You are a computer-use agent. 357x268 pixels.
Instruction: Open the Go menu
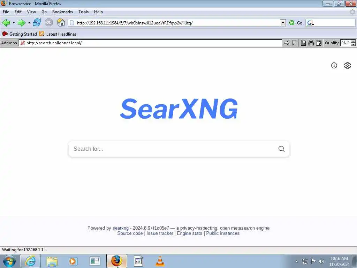click(x=44, y=12)
